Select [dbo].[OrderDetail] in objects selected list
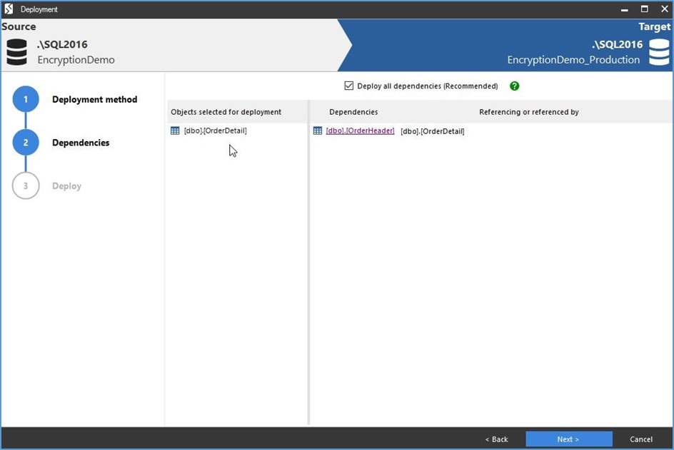The height and width of the screenshot is (450, 674). pyautogui.click(x=216, y=131)
